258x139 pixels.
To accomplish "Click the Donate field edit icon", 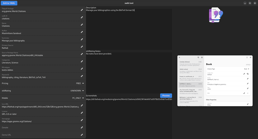I will tap(82, 128).
